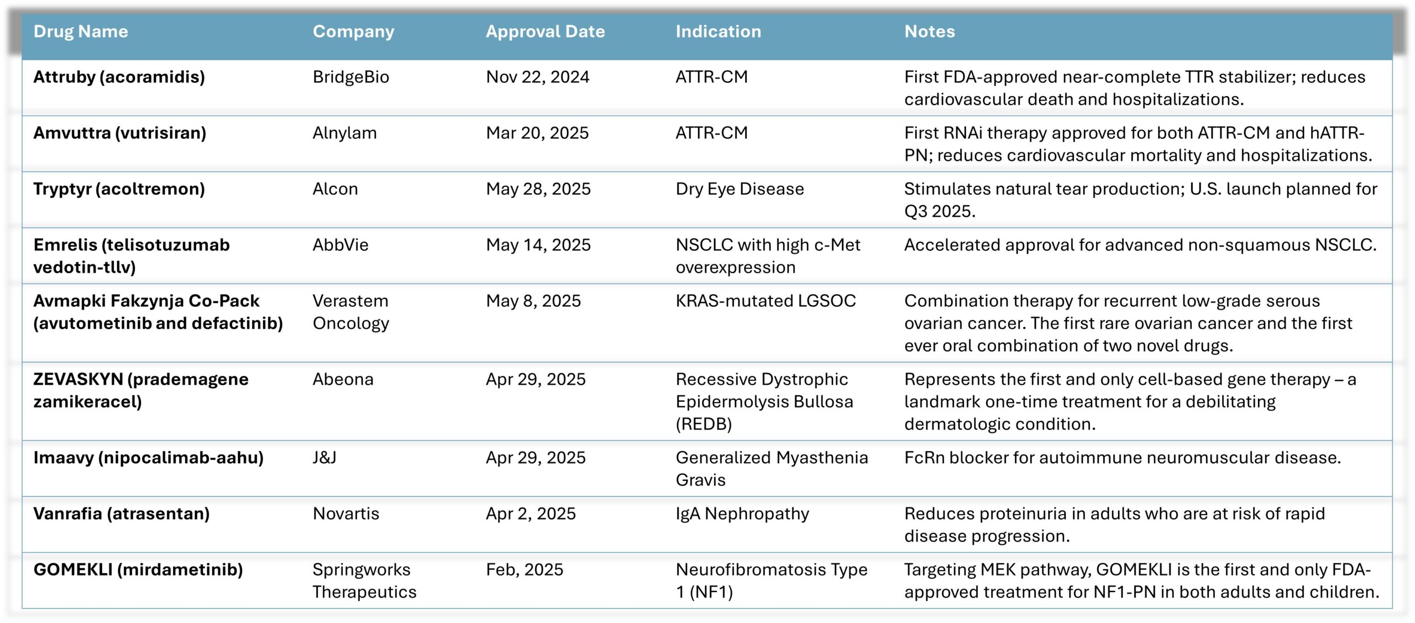Select the Attruby (acoramidis) cell
Viewport: 1415px width, 623px height.
(x=119, y=77)
